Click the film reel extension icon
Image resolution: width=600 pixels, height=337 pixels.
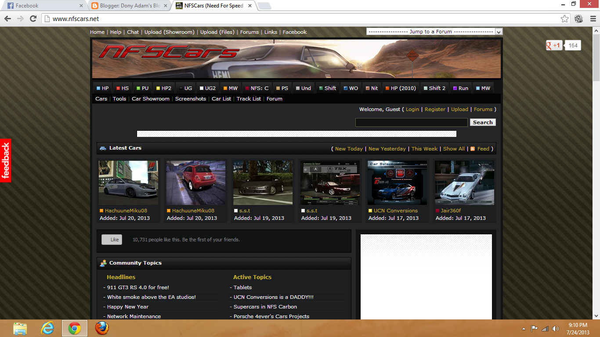coord(578,19)
